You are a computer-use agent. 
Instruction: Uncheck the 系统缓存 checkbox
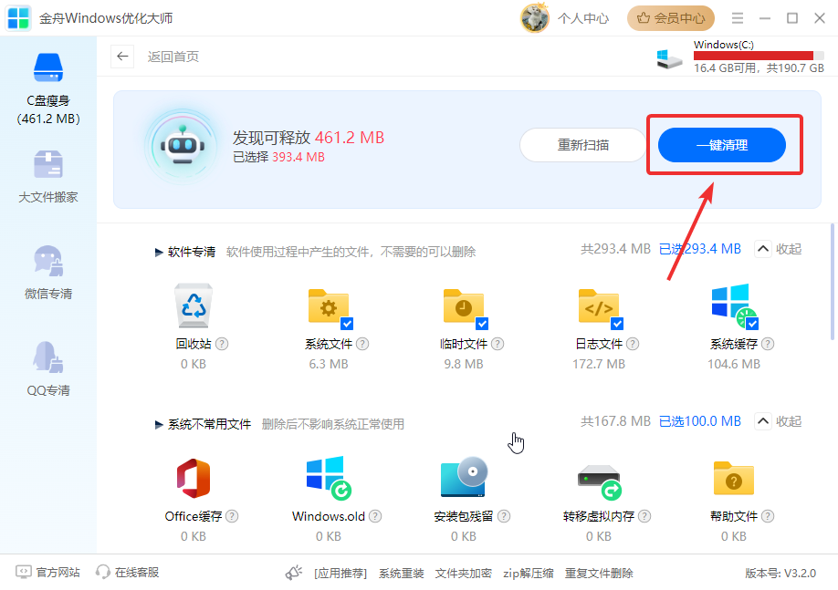click(x=752, y=324)
